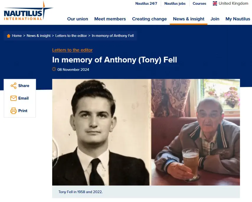Click the Tony Fell 1958 portrait photo
252x202 pixels.
coord(102,132)
